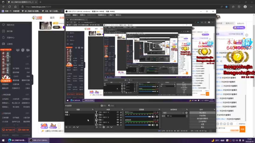Move the source up in Sources panel
255x143 pixels.
pos(108,127)
